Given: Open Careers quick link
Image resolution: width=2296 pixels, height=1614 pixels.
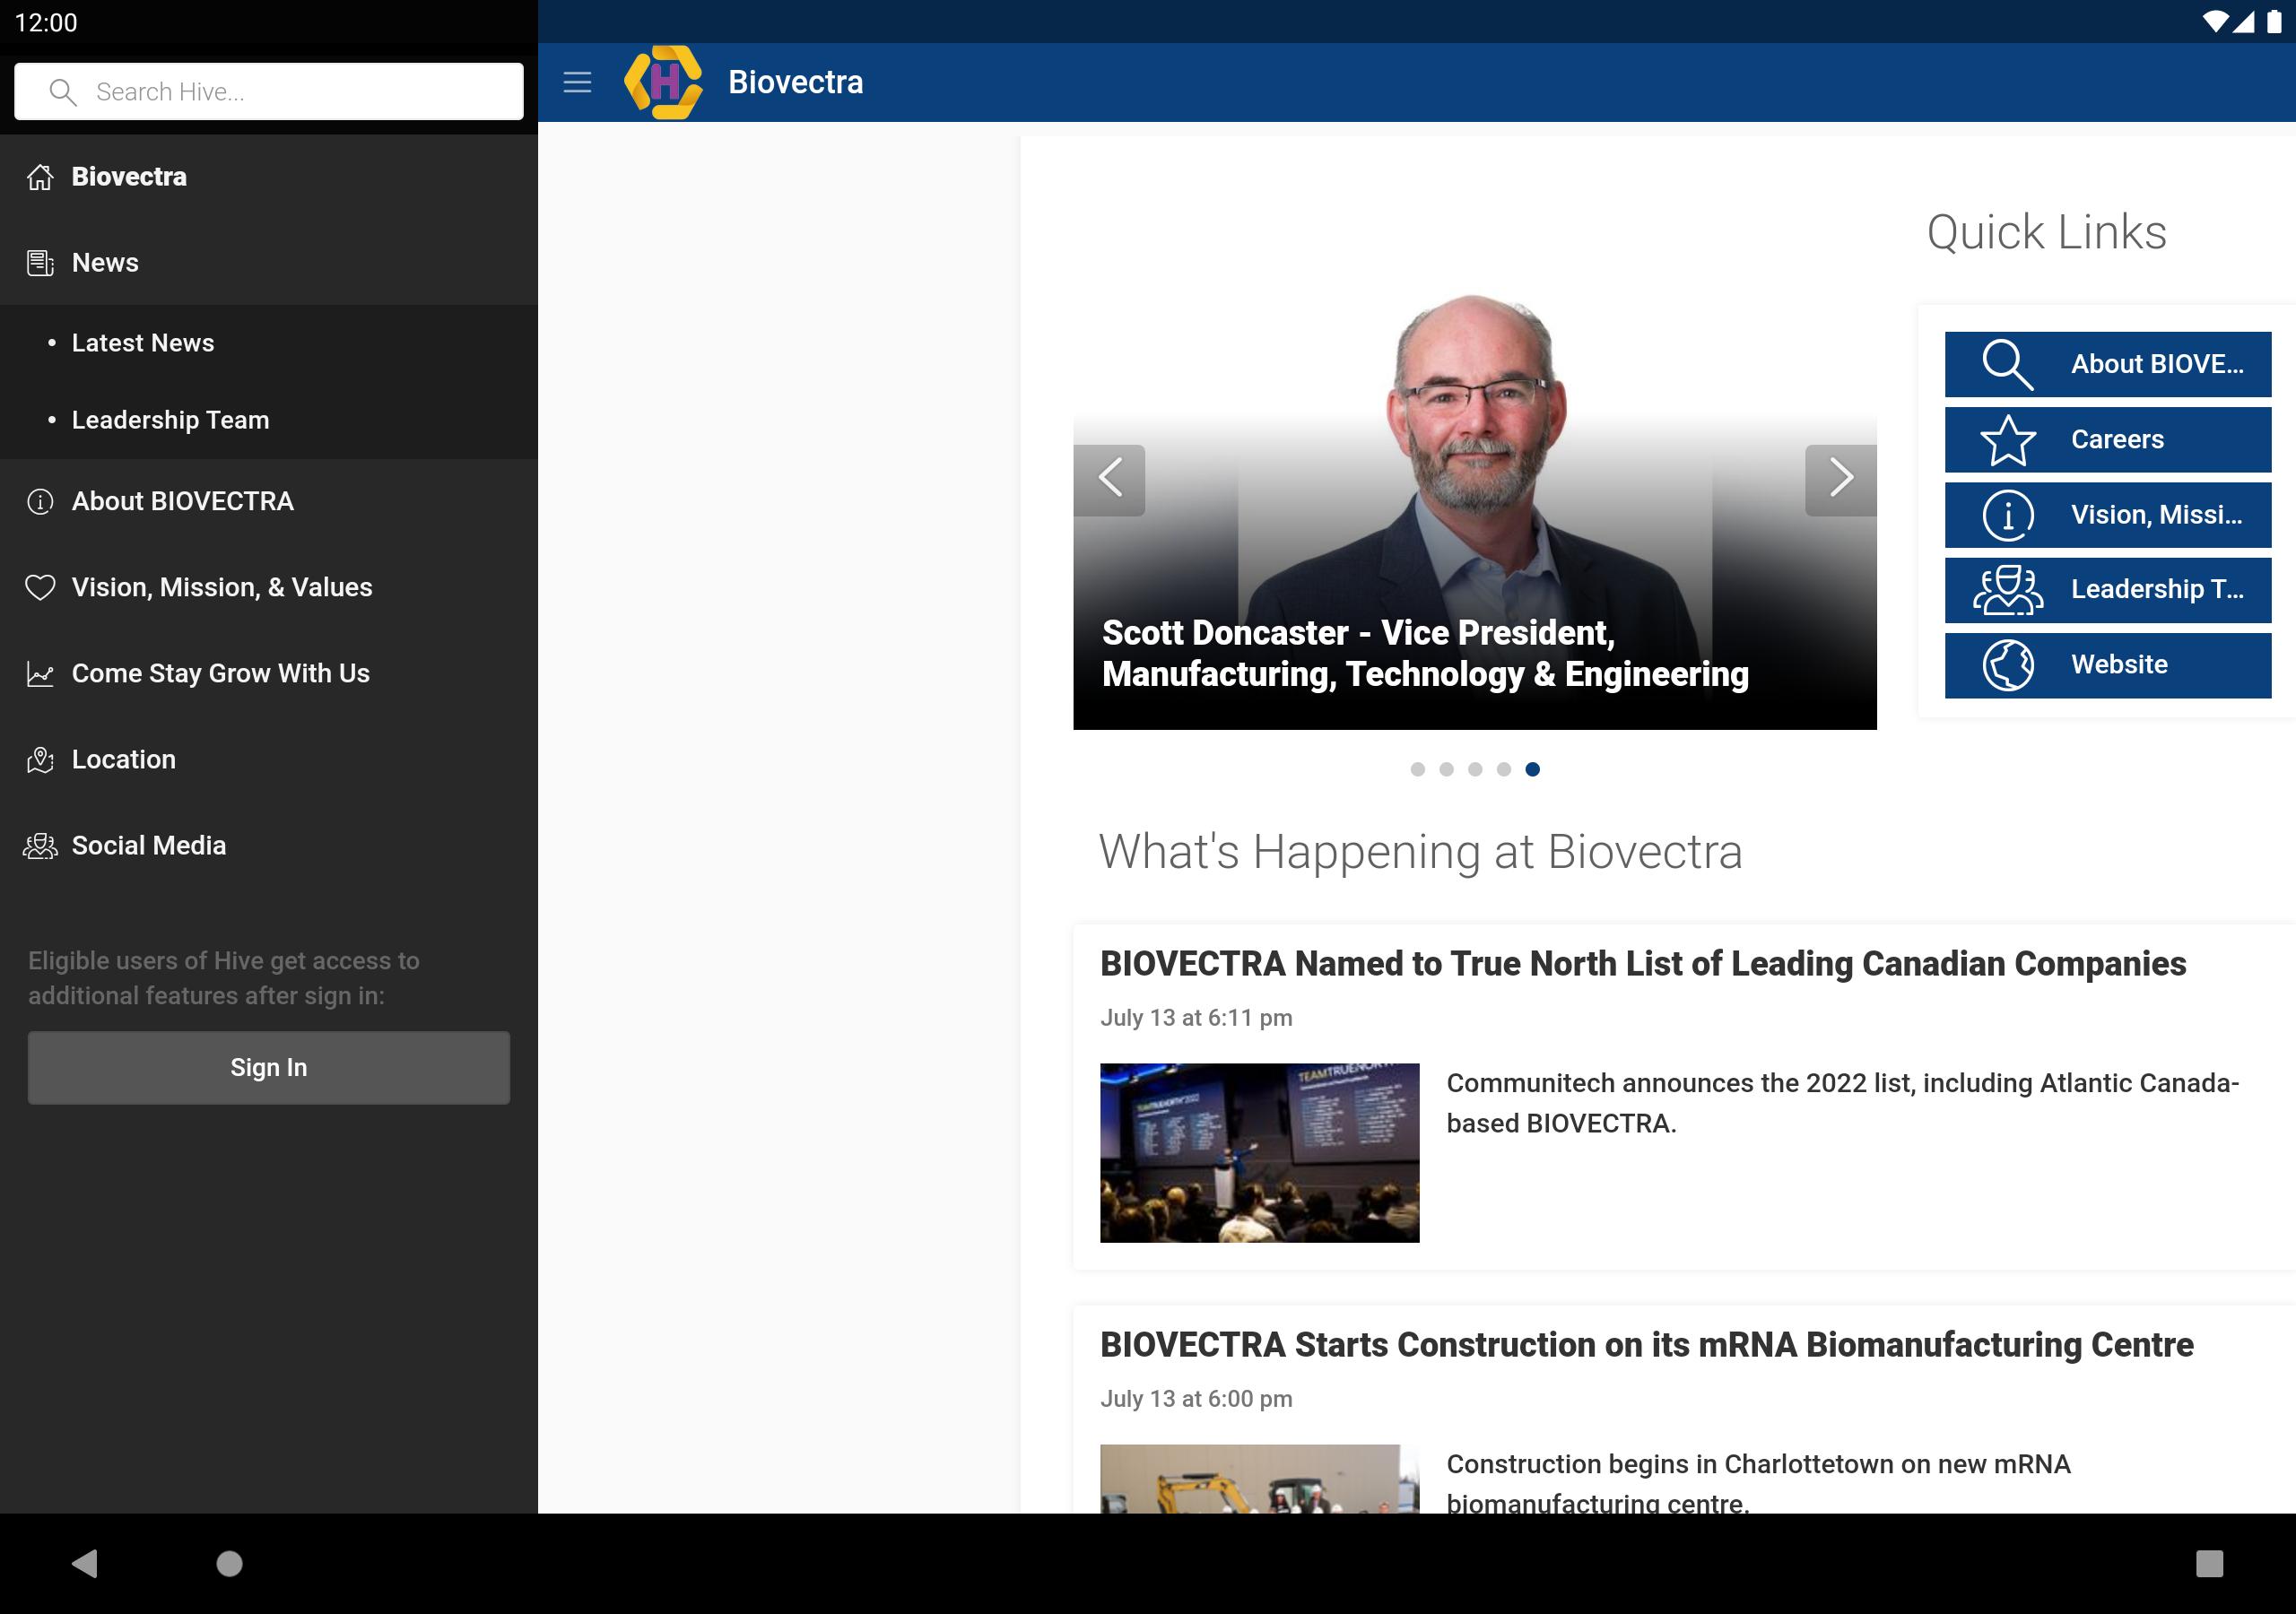Looking at the screenshot, I should (2108, 440).
